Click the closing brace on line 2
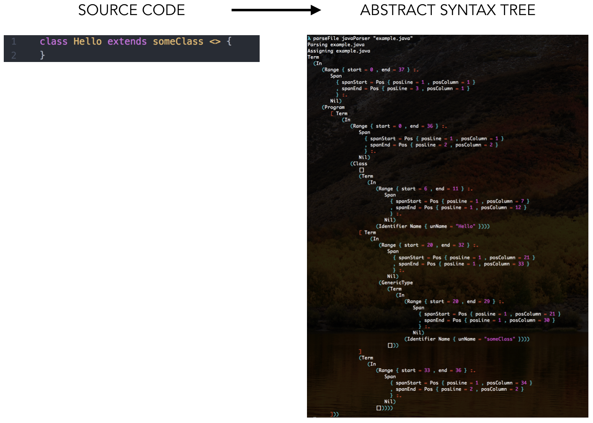Image resolution: width=593 pixels, height=423 pixels. tap(42, 55)
